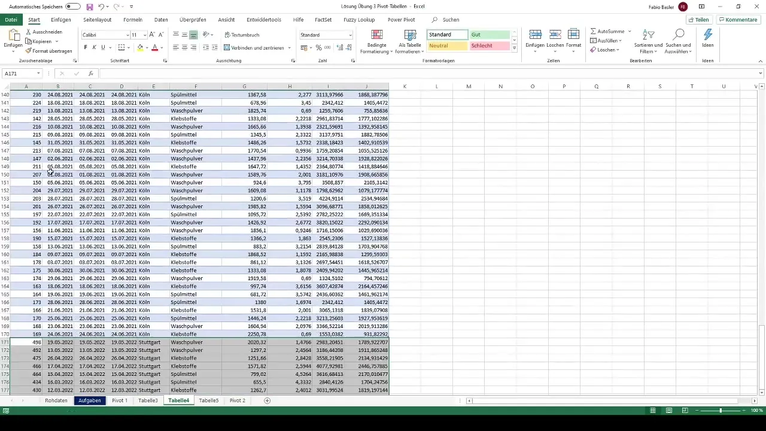Image resolution: width=766 pixels, height=431 pixels.
Task: Increase indent icon
Action: [214, 47]
